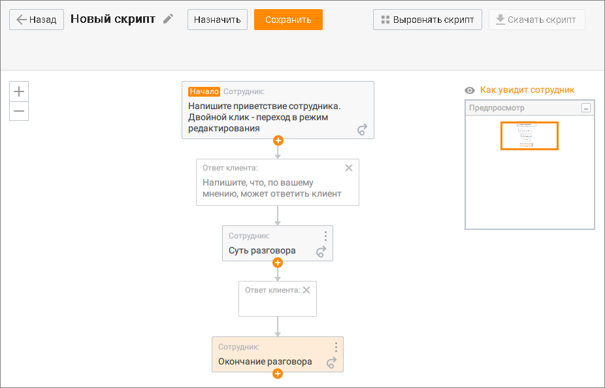This screenshot has height=388, width=605.
Task: Click Скачать скрипт button
Action: [536, 20]
